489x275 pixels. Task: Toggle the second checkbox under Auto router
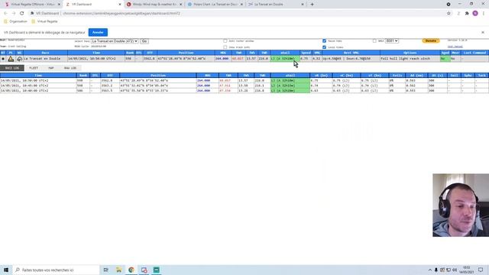pyautogui.click(x=225, y=47)
